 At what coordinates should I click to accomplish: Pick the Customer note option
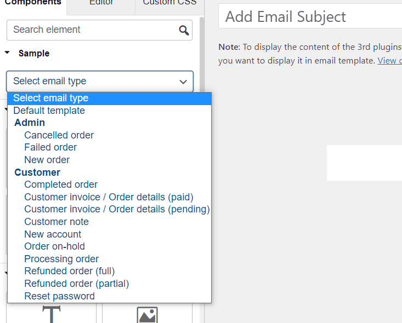[56, 222]
